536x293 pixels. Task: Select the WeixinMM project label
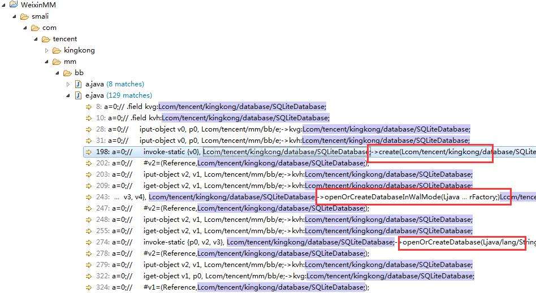38,5
